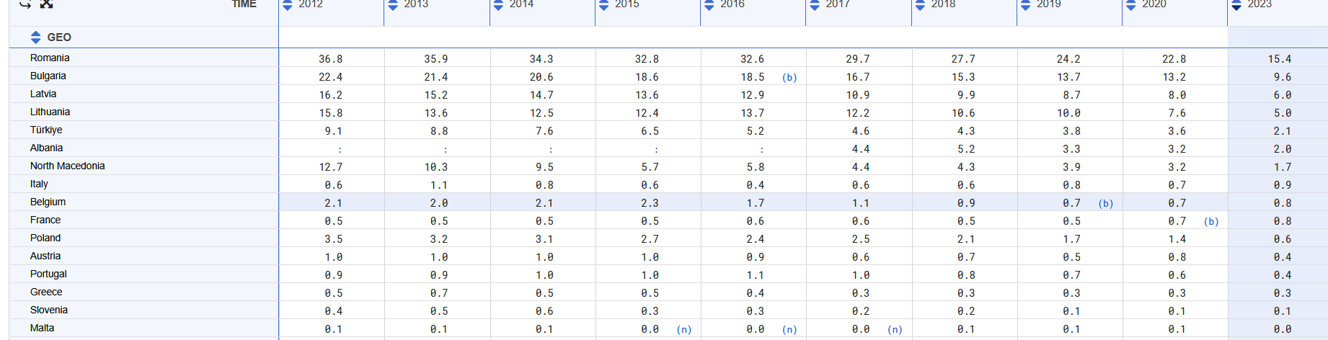Click the (b) flag in Bulgaria's 2016 cell
1328x340 pixels.
click(789, 77)
